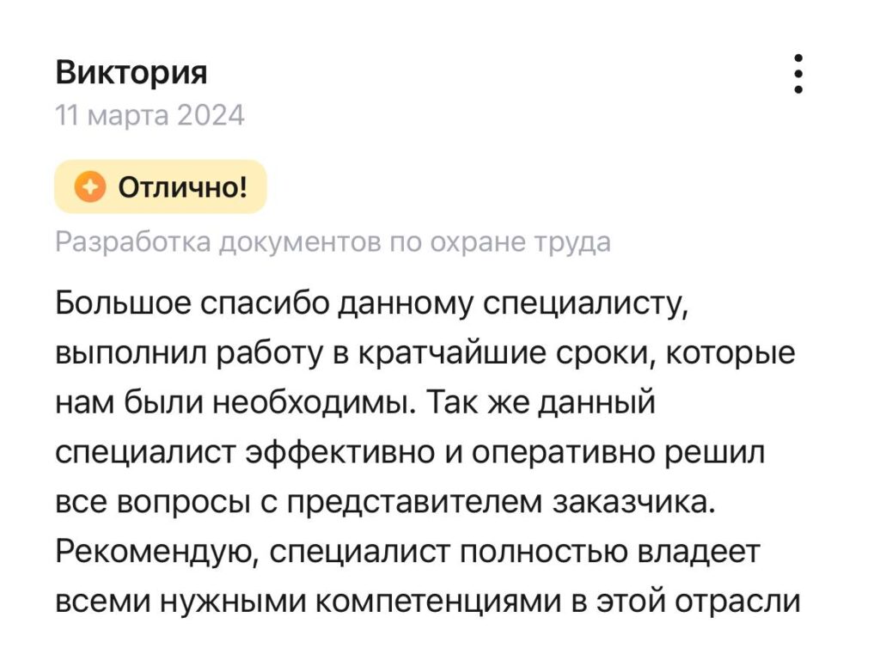
Task: Select the phrase полностью владеет
Action: click(x=610, y=553)
